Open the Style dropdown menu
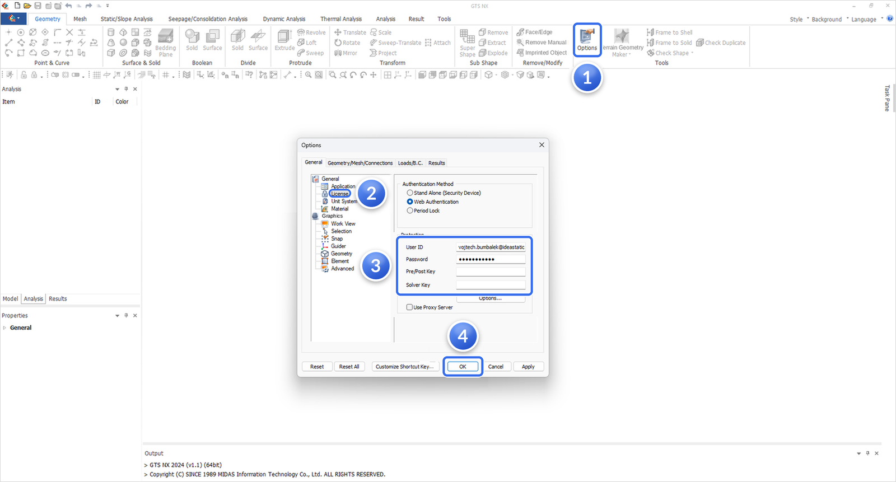Screen dimensions: 896x482 [x=799, y=19]
